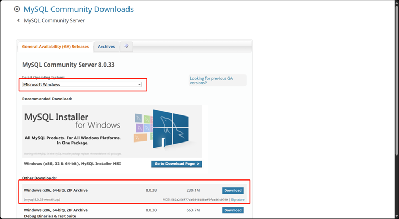Image resolution: width=399 pixels, height=219 pixels.
Task: Select General Availability (GA) Releases tab
Action: [56, 47]
